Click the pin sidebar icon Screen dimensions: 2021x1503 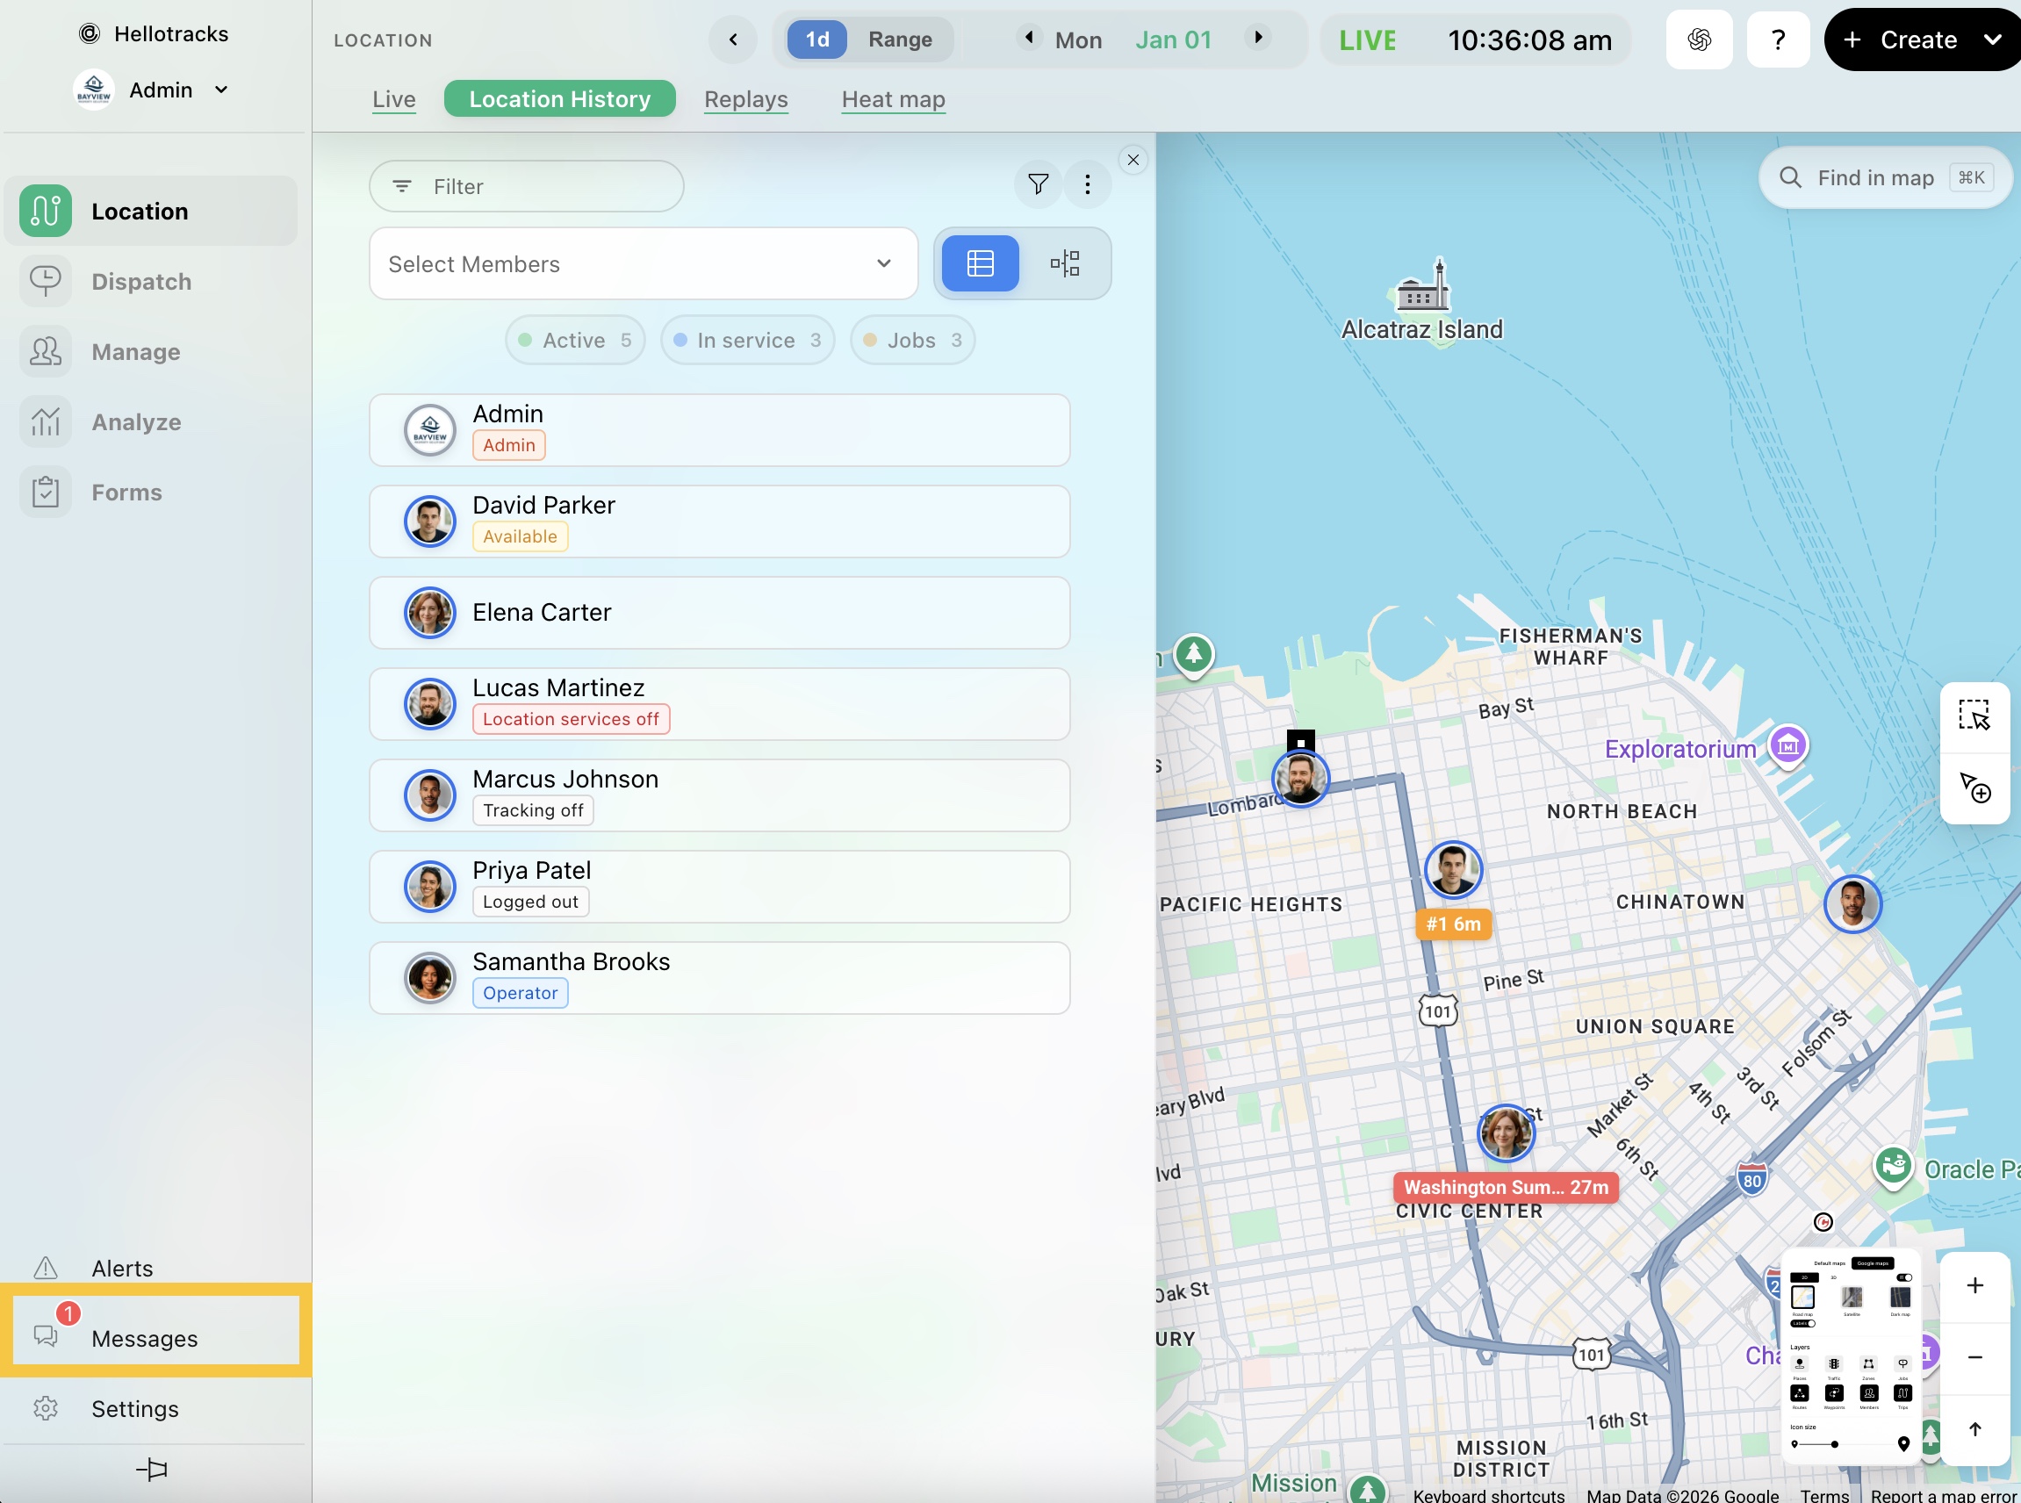152,1469
